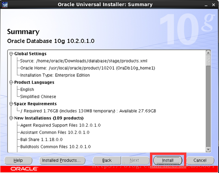Select the English language row
The height and width of the screenshot is (173, 219).
point(27,89)
